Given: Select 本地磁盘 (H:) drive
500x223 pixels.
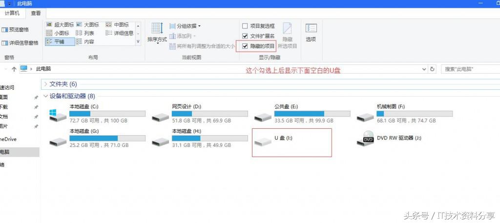Looking at the screenshot, I should (200, 138).
